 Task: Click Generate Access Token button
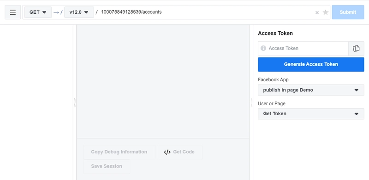click(311, 64)
